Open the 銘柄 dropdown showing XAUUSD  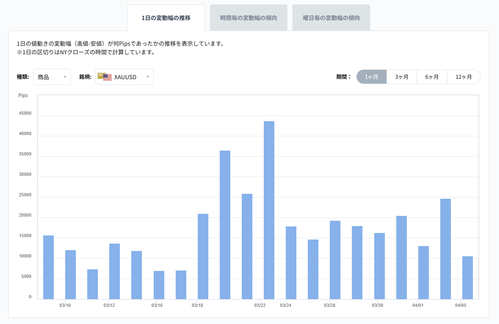pyautogui.click(x=124, y=77)
